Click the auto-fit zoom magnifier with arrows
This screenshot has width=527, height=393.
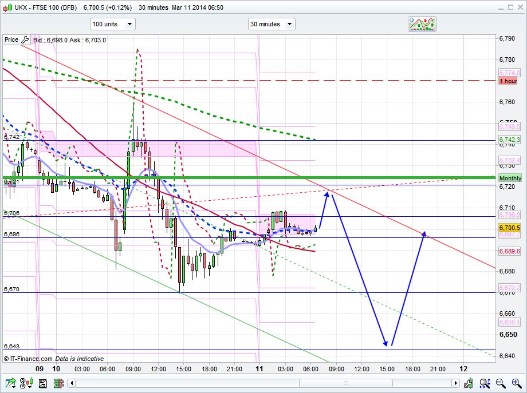485,383
